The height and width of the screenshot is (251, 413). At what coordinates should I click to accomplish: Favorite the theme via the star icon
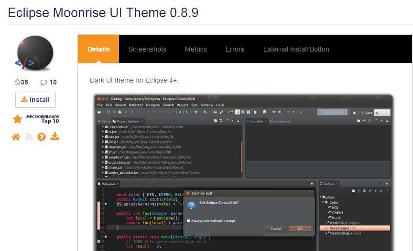point(17,82)
